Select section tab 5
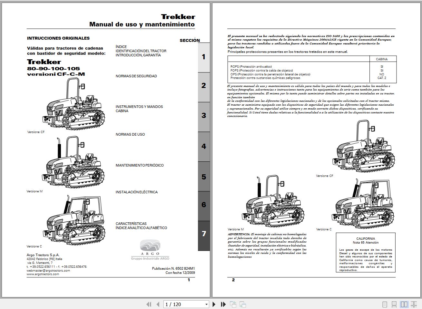Screen dimensions: 422x309 [x=204, y=176]
